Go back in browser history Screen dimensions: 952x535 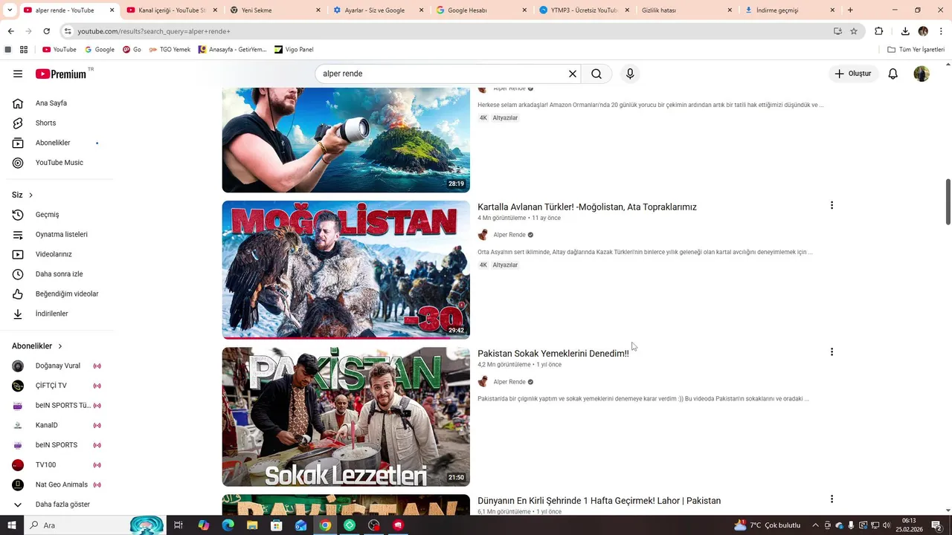click(x=10, y=31)
